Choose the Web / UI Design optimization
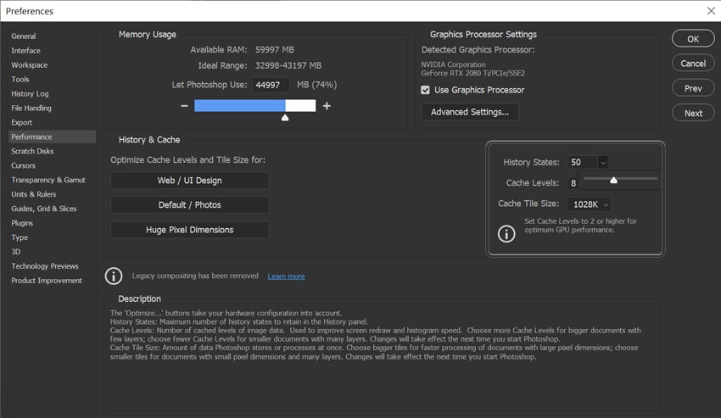The image size is (721, 418). (189, 181)
